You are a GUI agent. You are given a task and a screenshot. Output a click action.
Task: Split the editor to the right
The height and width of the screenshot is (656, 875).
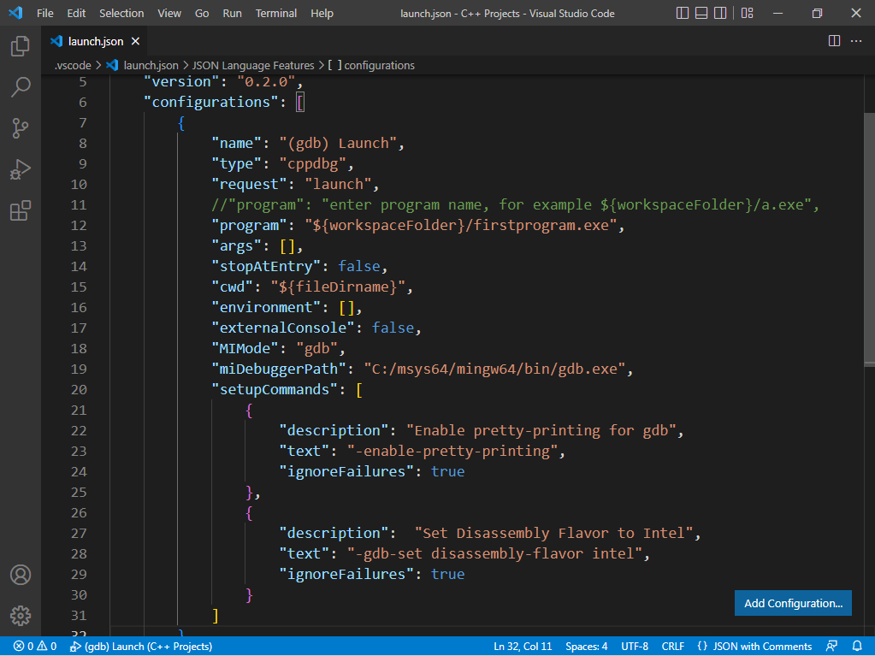[834, 41]
